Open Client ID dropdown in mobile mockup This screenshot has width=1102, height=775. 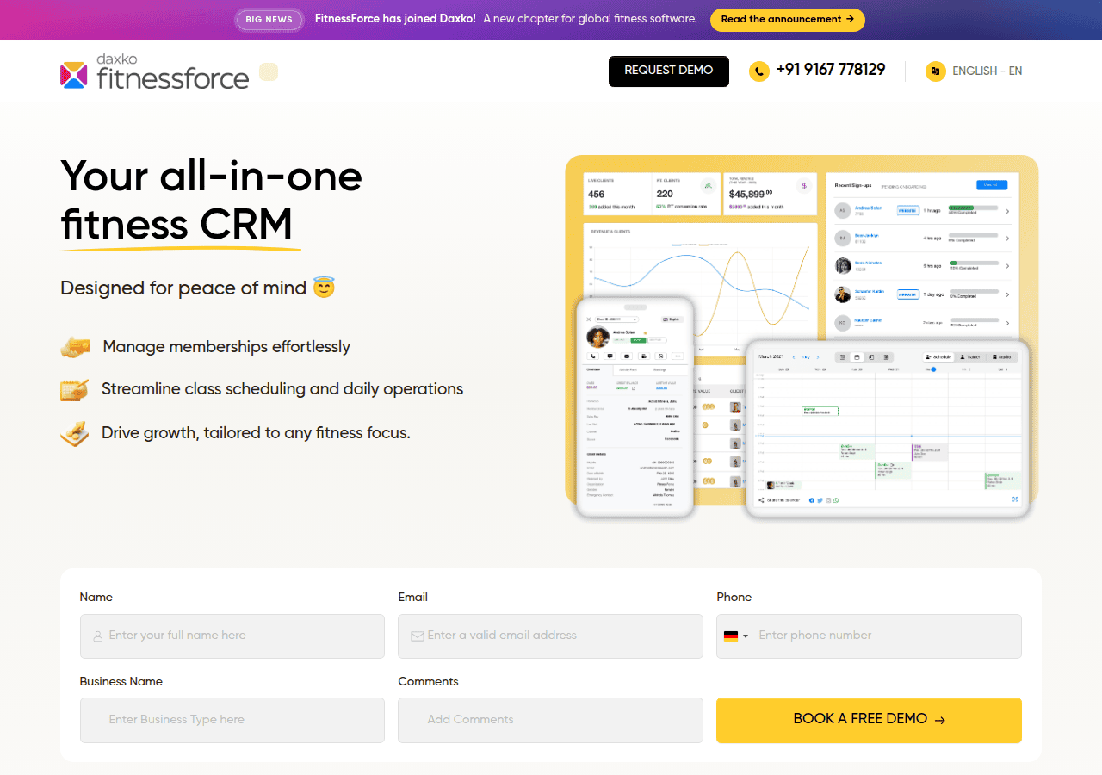point(616,319)
